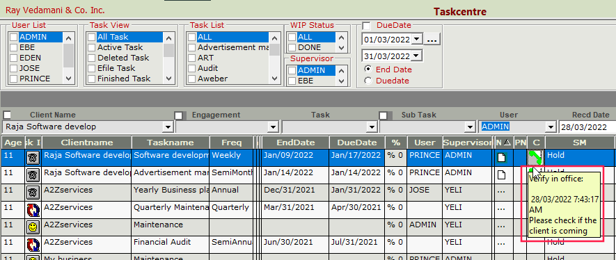Viewport: 616px width, 260px height.
Task: Enable the Audit task list checkbox
Action: coord(191,68)
